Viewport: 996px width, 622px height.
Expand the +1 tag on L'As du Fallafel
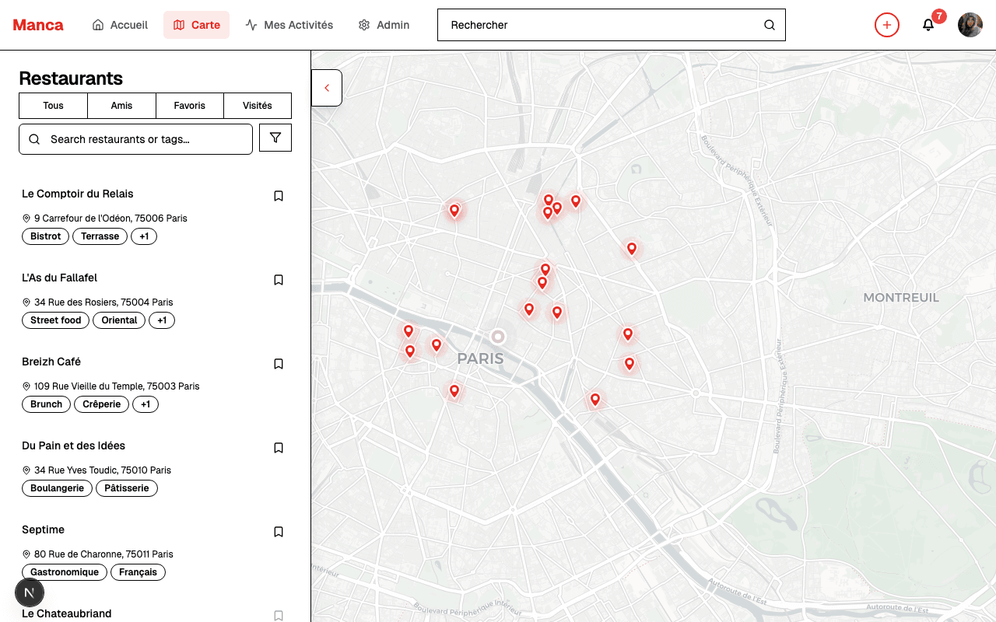(x=162, y=320)
